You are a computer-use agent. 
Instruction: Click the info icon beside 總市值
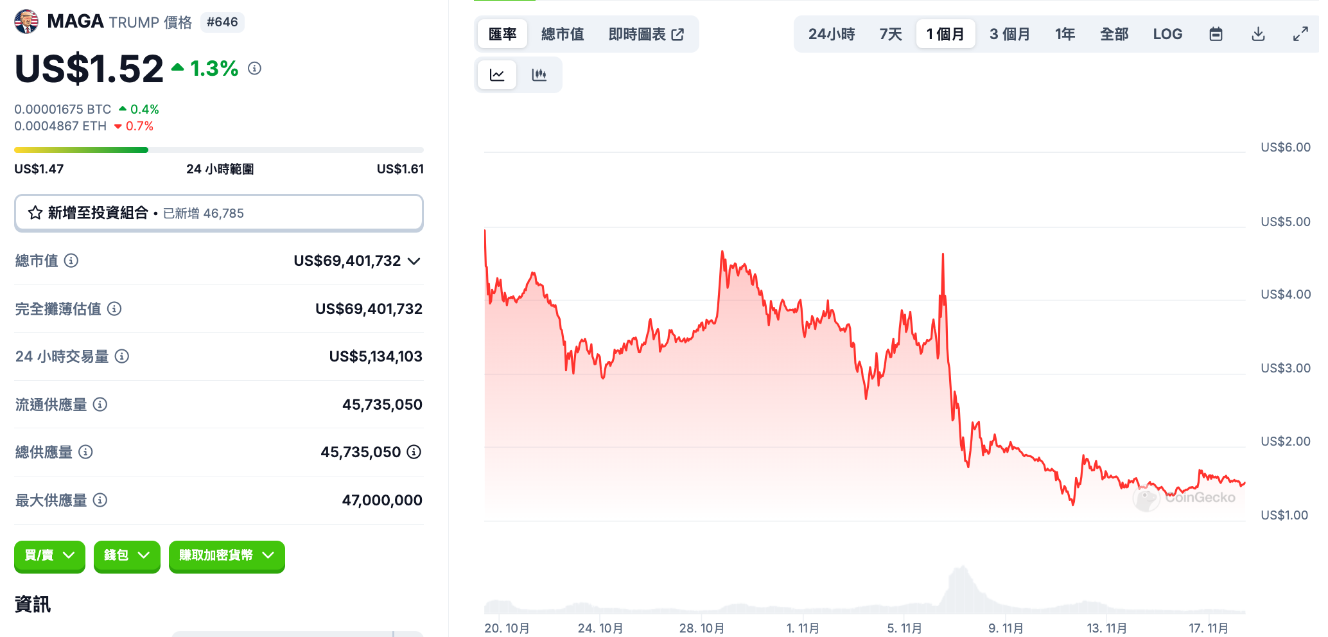[x=71, y=261]
